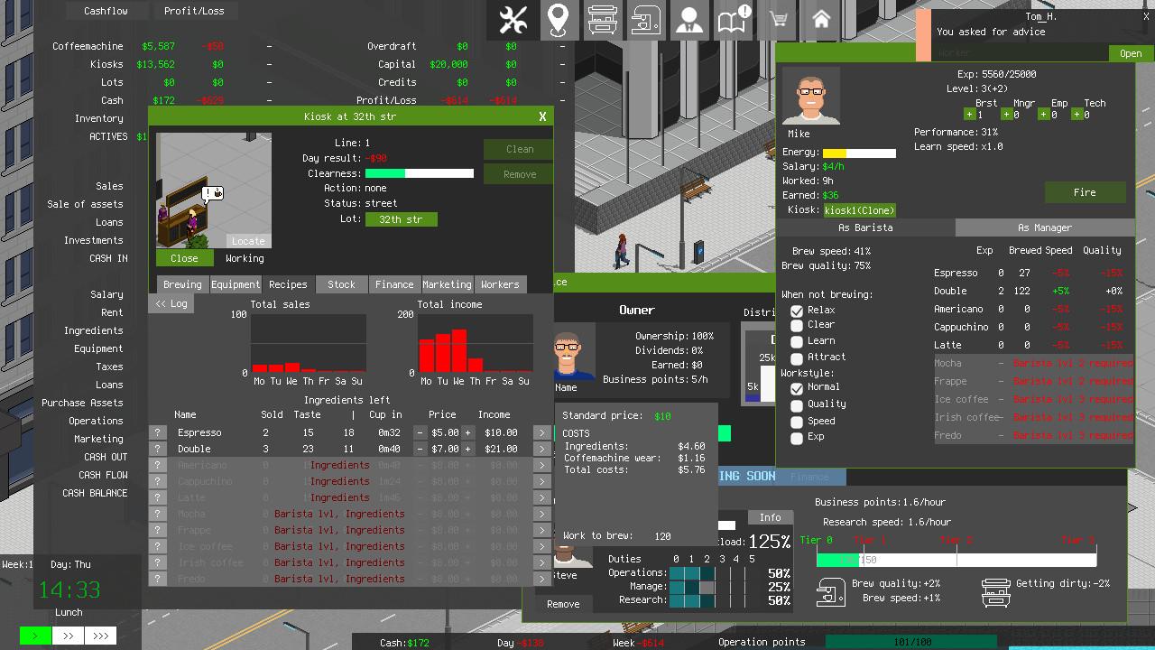Fire the worker Mike
This screenshot has width=1155, height=650.
pos(1085,192)
